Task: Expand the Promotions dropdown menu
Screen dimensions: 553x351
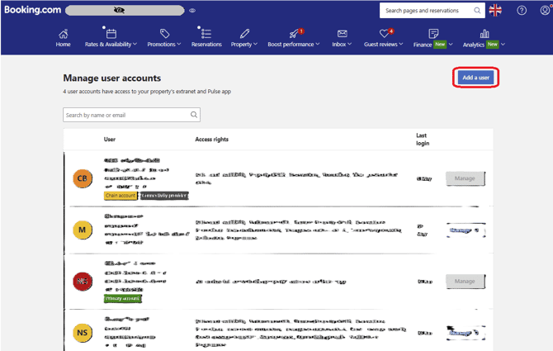Action: pyautogui.click(x=165, y=44)
